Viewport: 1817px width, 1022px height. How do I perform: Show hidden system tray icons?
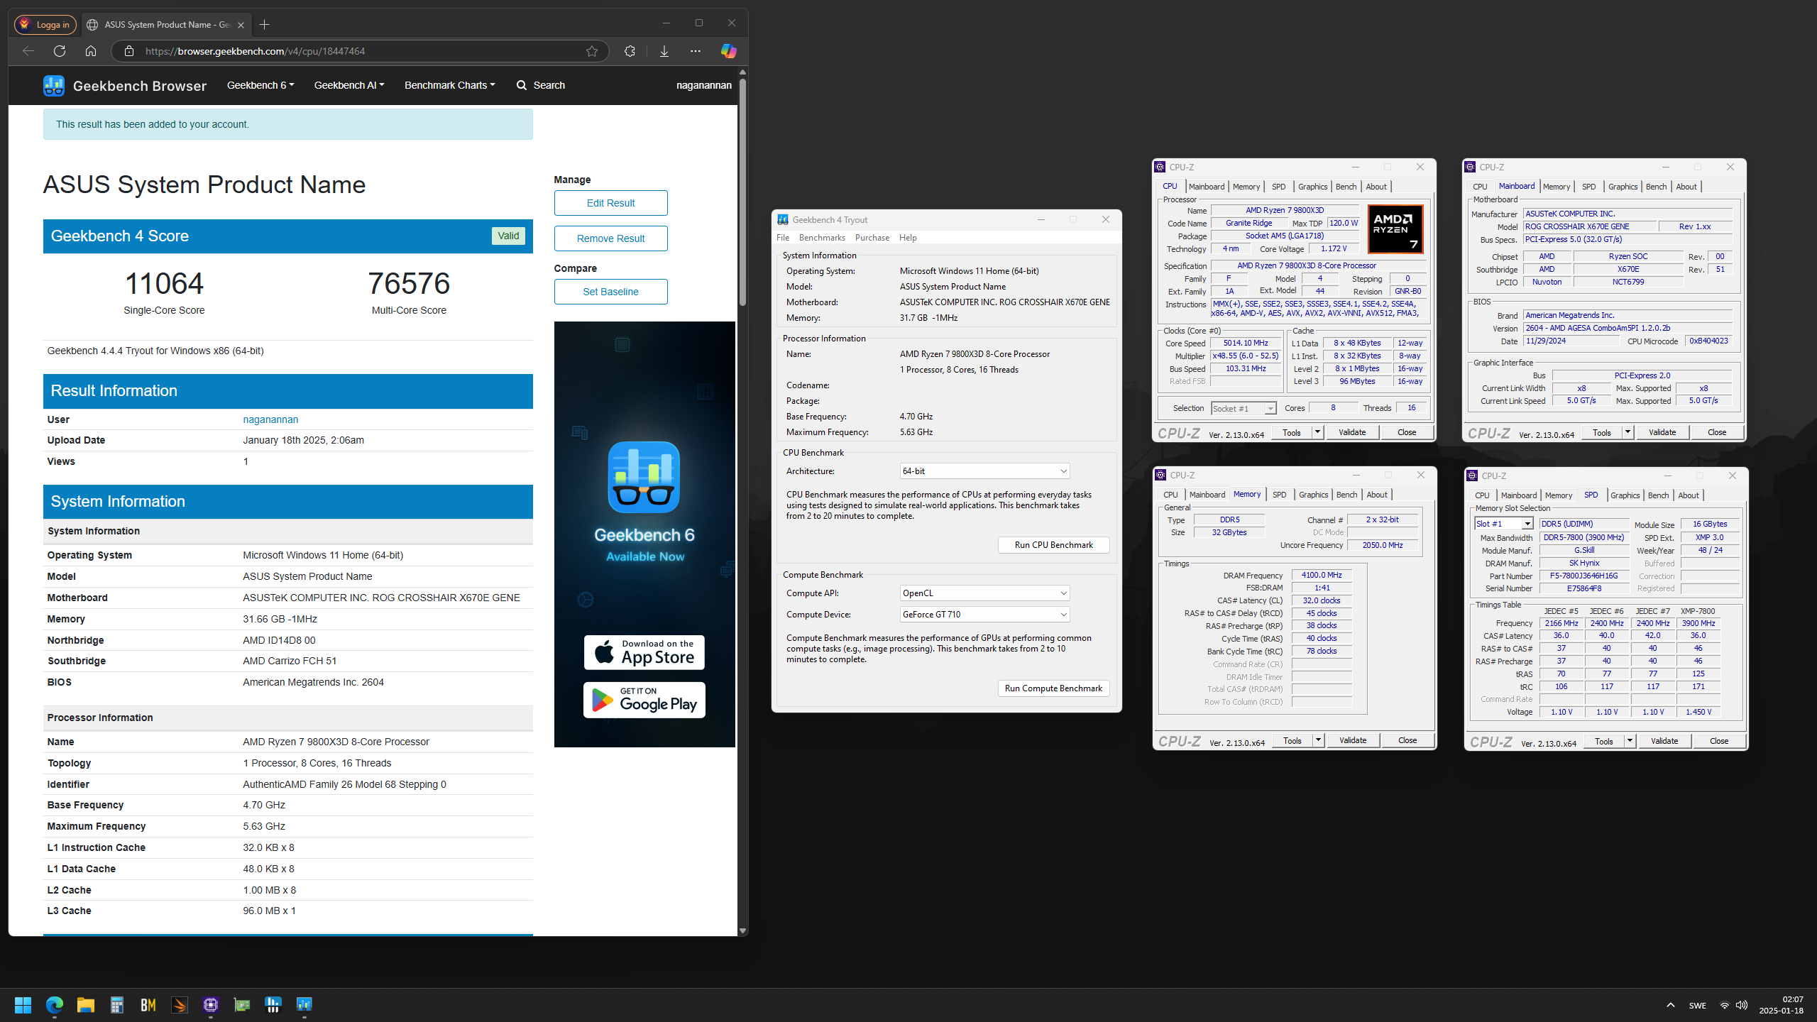(x=1671, y=1005)
